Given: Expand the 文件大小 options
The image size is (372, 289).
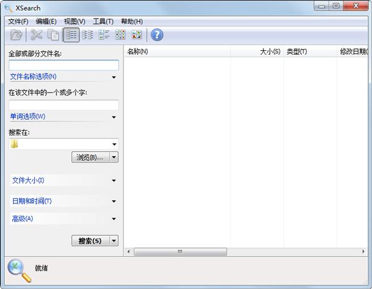Looking at the screenshot, I should click(63, 180).
